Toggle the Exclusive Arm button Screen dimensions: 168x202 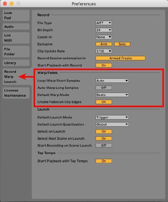104,44
